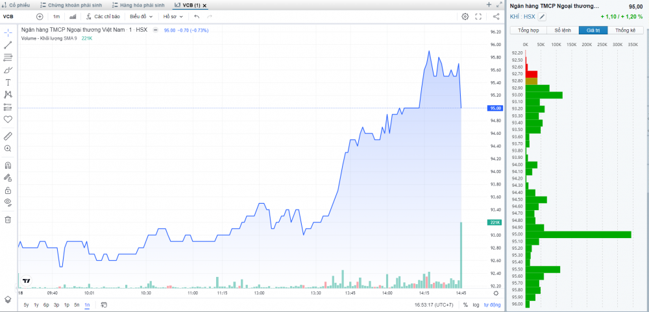Open the Biểu đồ dropdown
This screenshot has width=649, height=312.
[141, 17]
